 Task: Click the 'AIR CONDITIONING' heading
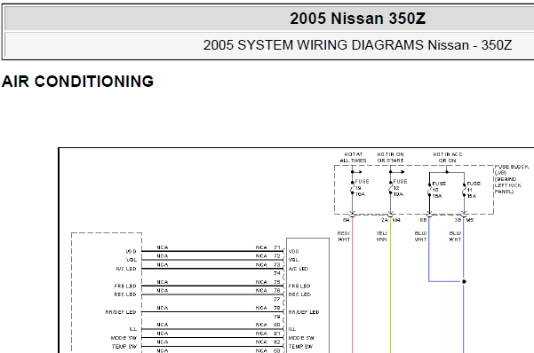coord(77,82)
